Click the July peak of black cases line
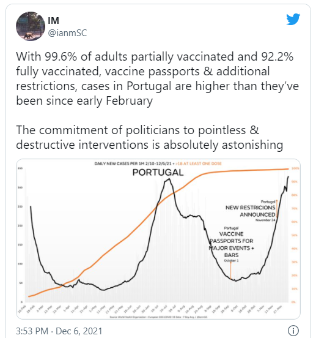This screenshot has height=338, width=316. [169, 179]
